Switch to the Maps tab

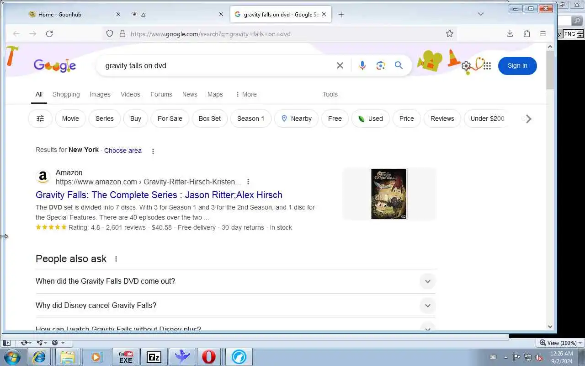[215, 94]
